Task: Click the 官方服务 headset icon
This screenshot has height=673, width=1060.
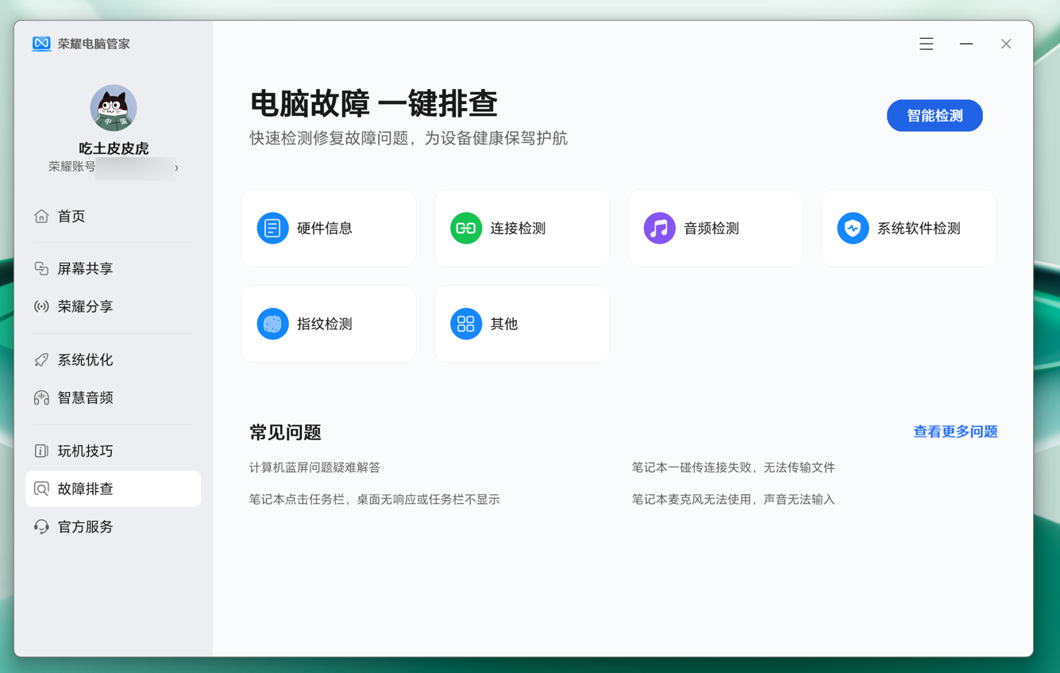Action: 41,527
